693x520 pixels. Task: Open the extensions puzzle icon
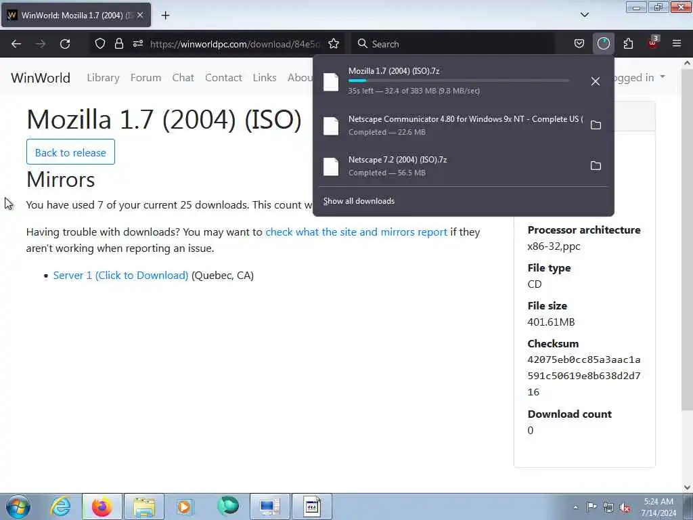(628, 44)
